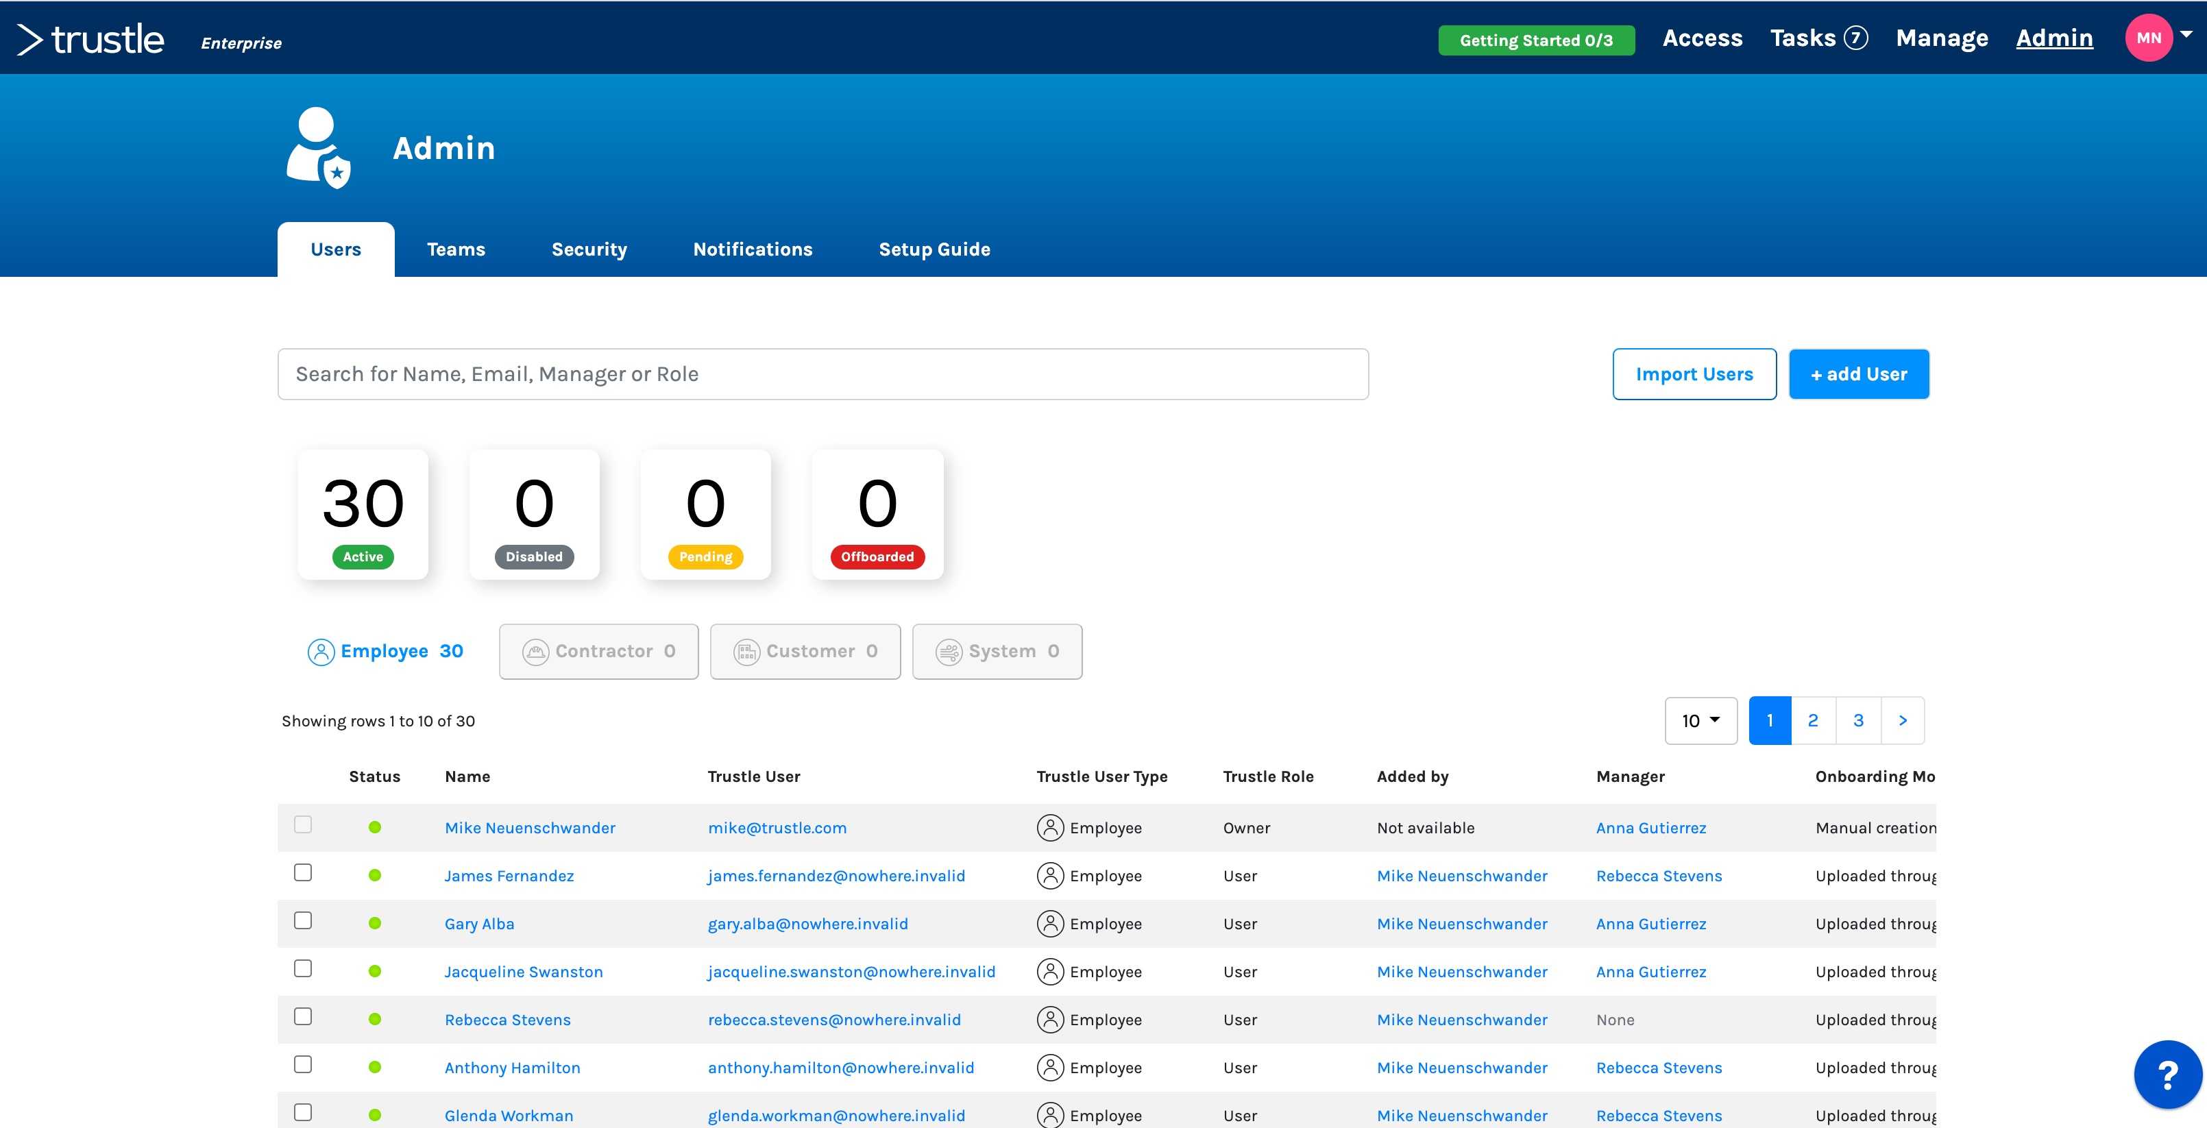Tick the Glenda Workman row checkbox
The image size is (2207, 1128).
click(302, 1112)
